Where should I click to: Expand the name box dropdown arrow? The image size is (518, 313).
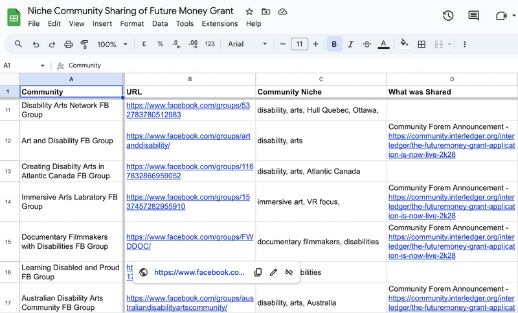(43, 65)
